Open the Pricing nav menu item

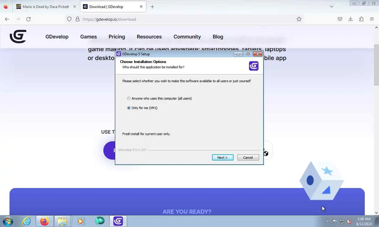(x=117, y=37)
